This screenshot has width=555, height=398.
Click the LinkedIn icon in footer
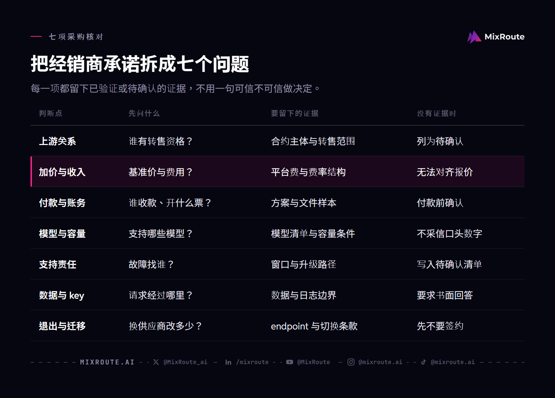point(228,362)
